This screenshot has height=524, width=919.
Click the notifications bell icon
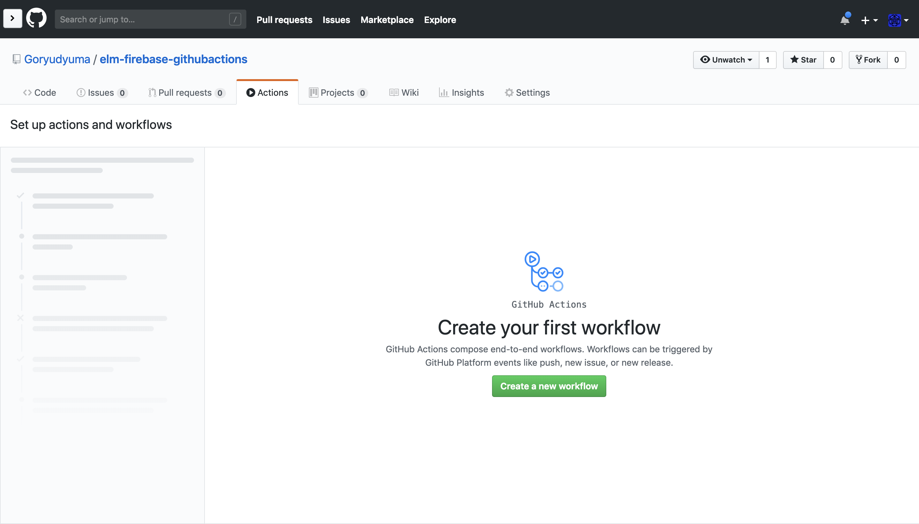[x=844, y=19]
